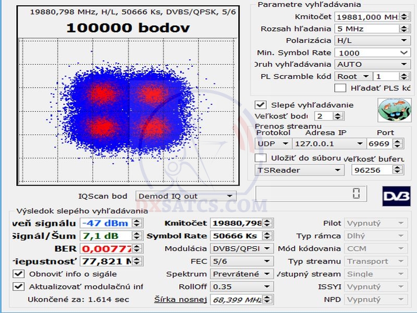Open the Min. Symbol Rate dropdown
The width and height of the screenshot is (417, 313).
(372, 53)
